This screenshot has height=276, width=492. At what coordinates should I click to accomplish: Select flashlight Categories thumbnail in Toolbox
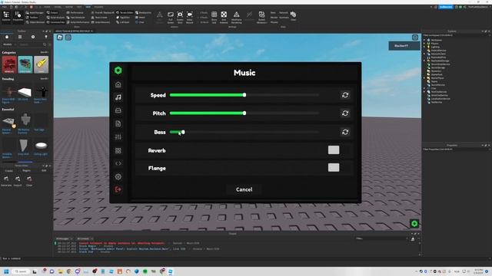tap(41, 64)
